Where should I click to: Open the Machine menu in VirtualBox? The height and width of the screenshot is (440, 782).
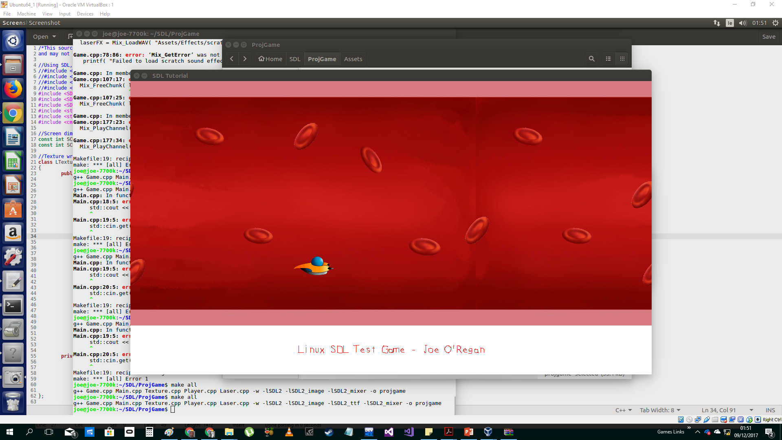26,13
